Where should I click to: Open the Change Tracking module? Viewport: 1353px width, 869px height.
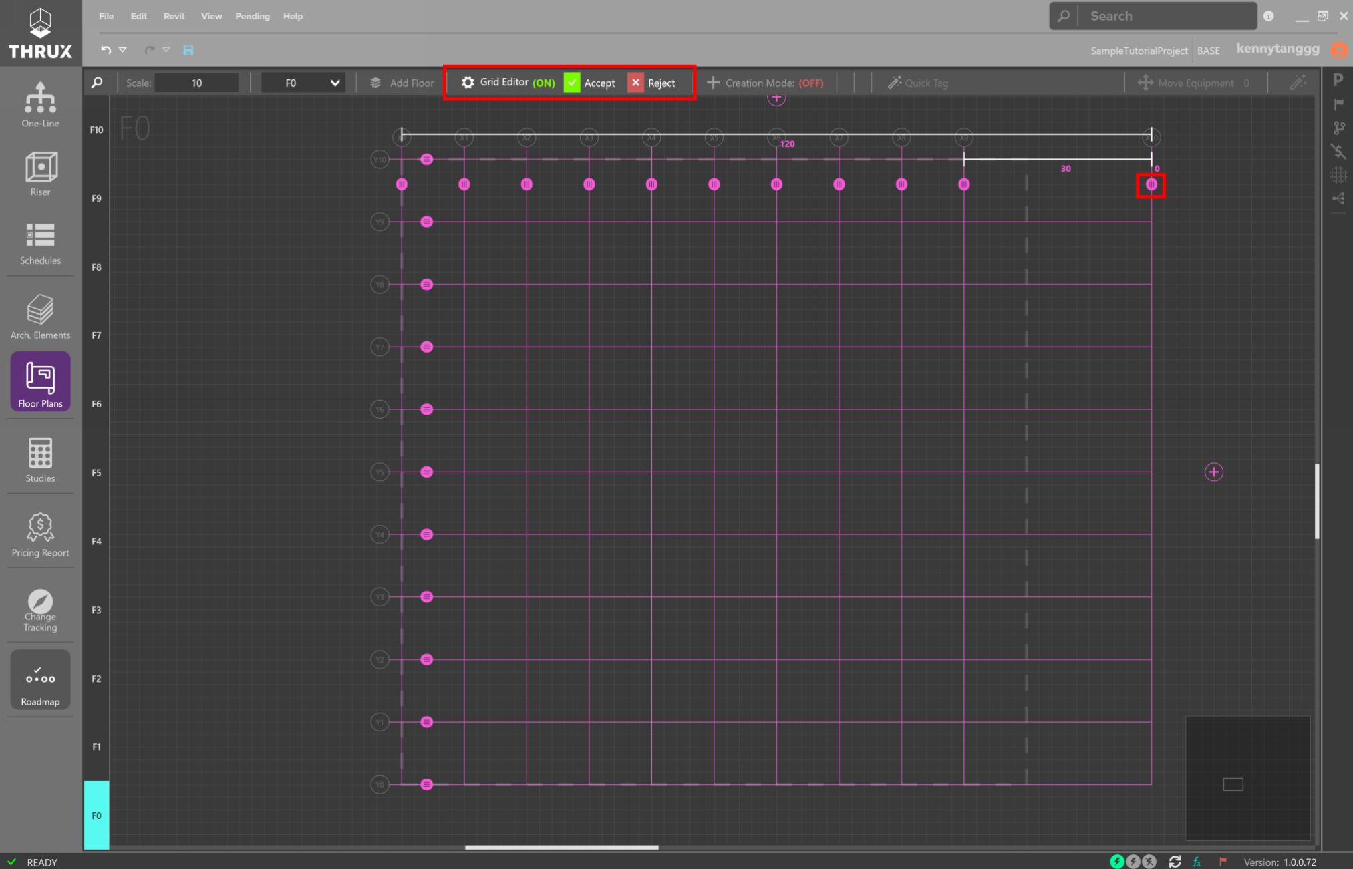[x=40, y=610]
